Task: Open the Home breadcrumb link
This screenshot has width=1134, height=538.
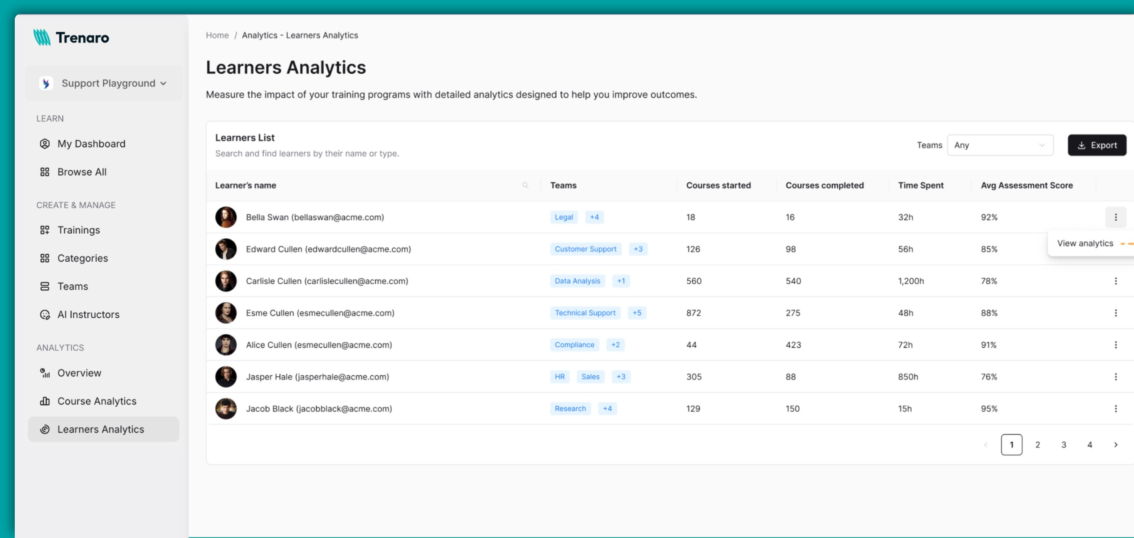Action: pyautogui.click(x=217, y=35)
